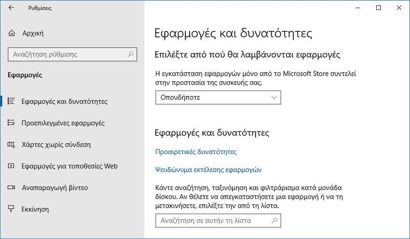Open Χάρτες χωρίς σύνδεση map icon
Viewport: 410px width, 239px height.
point(11,145)
